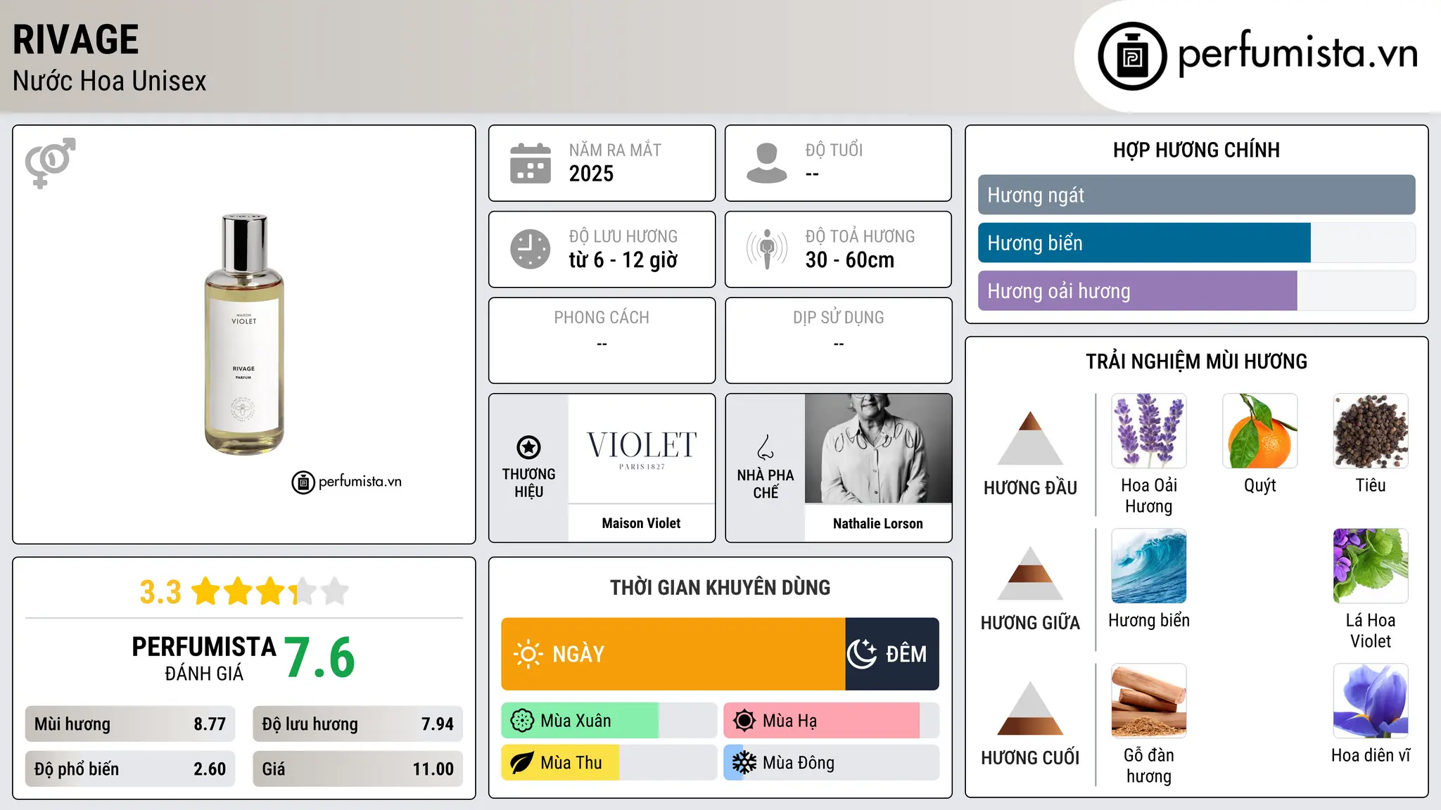Click the star rating icons next to 3.3
The image size is (1441, 810).
click(x=270, y=591)
